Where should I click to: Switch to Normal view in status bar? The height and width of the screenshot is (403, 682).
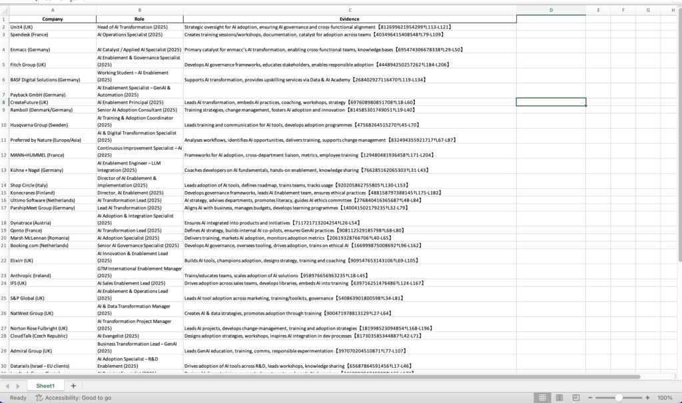pos(542,398)
